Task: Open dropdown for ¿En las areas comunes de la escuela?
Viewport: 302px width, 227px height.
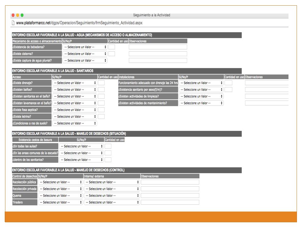Action: click(81, 153)
